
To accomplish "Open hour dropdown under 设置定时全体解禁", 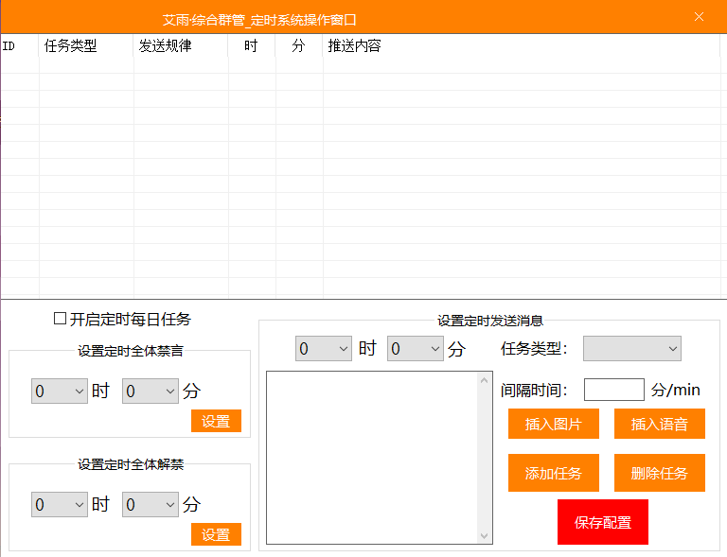I will (x=59, y=505).
